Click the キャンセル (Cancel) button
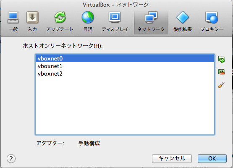233x168 pixels. [172, 158]
